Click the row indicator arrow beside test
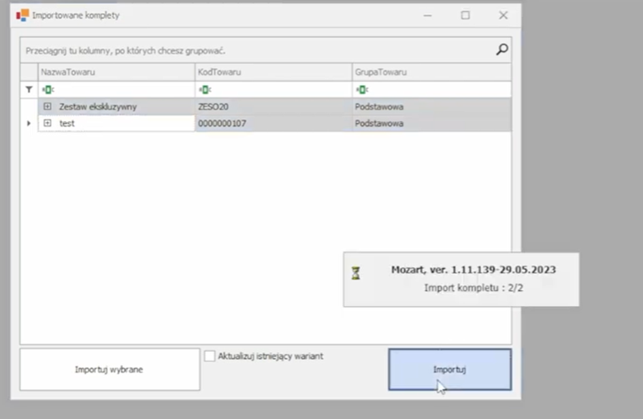The width and height of the screenshot is (643, 419). (29, 123)
